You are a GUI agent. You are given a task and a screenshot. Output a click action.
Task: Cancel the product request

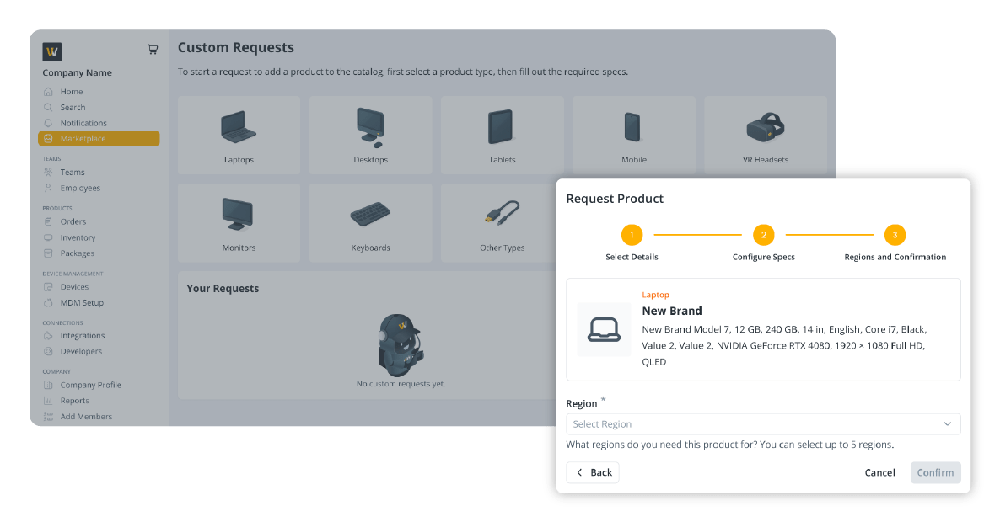pos(879,473)
